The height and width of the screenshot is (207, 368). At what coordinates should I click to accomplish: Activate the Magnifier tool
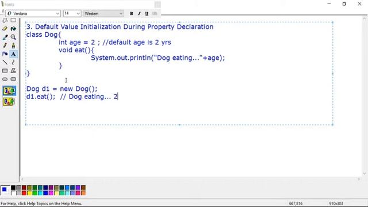[x=13, y=37]
